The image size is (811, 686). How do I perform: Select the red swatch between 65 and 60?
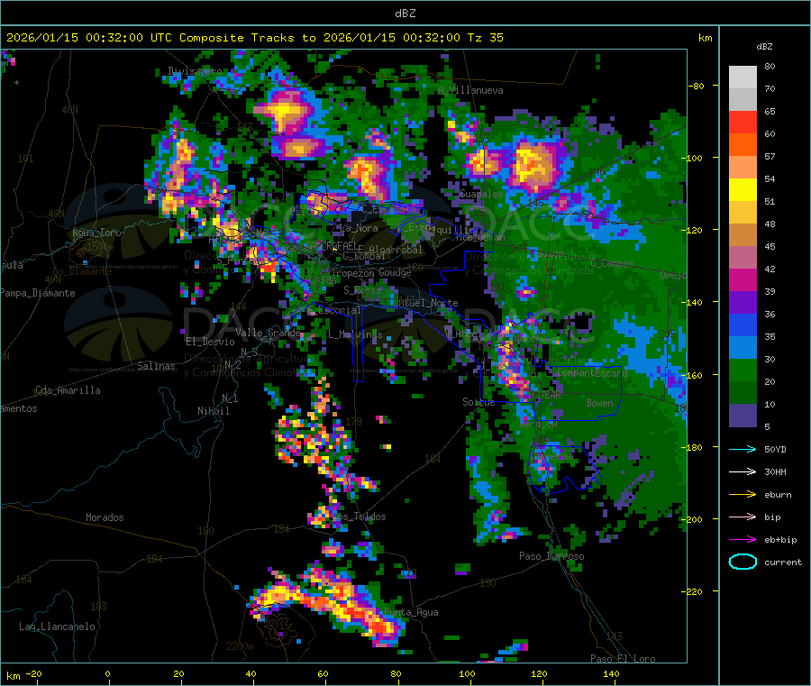point(743,122)
